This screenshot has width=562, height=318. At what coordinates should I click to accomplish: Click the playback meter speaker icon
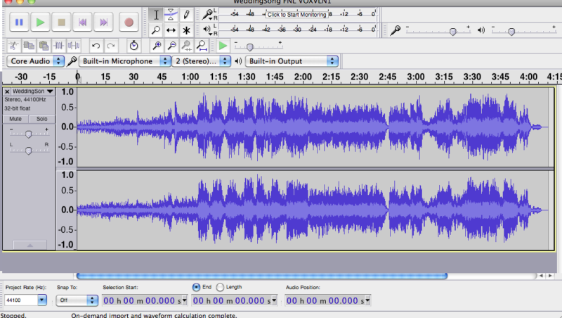207,29
